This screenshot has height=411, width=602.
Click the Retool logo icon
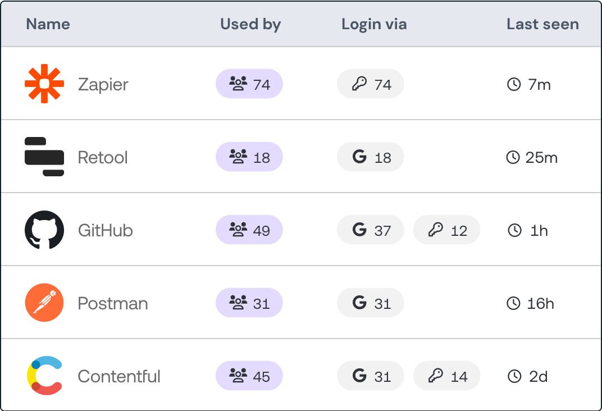click(44, 157)
